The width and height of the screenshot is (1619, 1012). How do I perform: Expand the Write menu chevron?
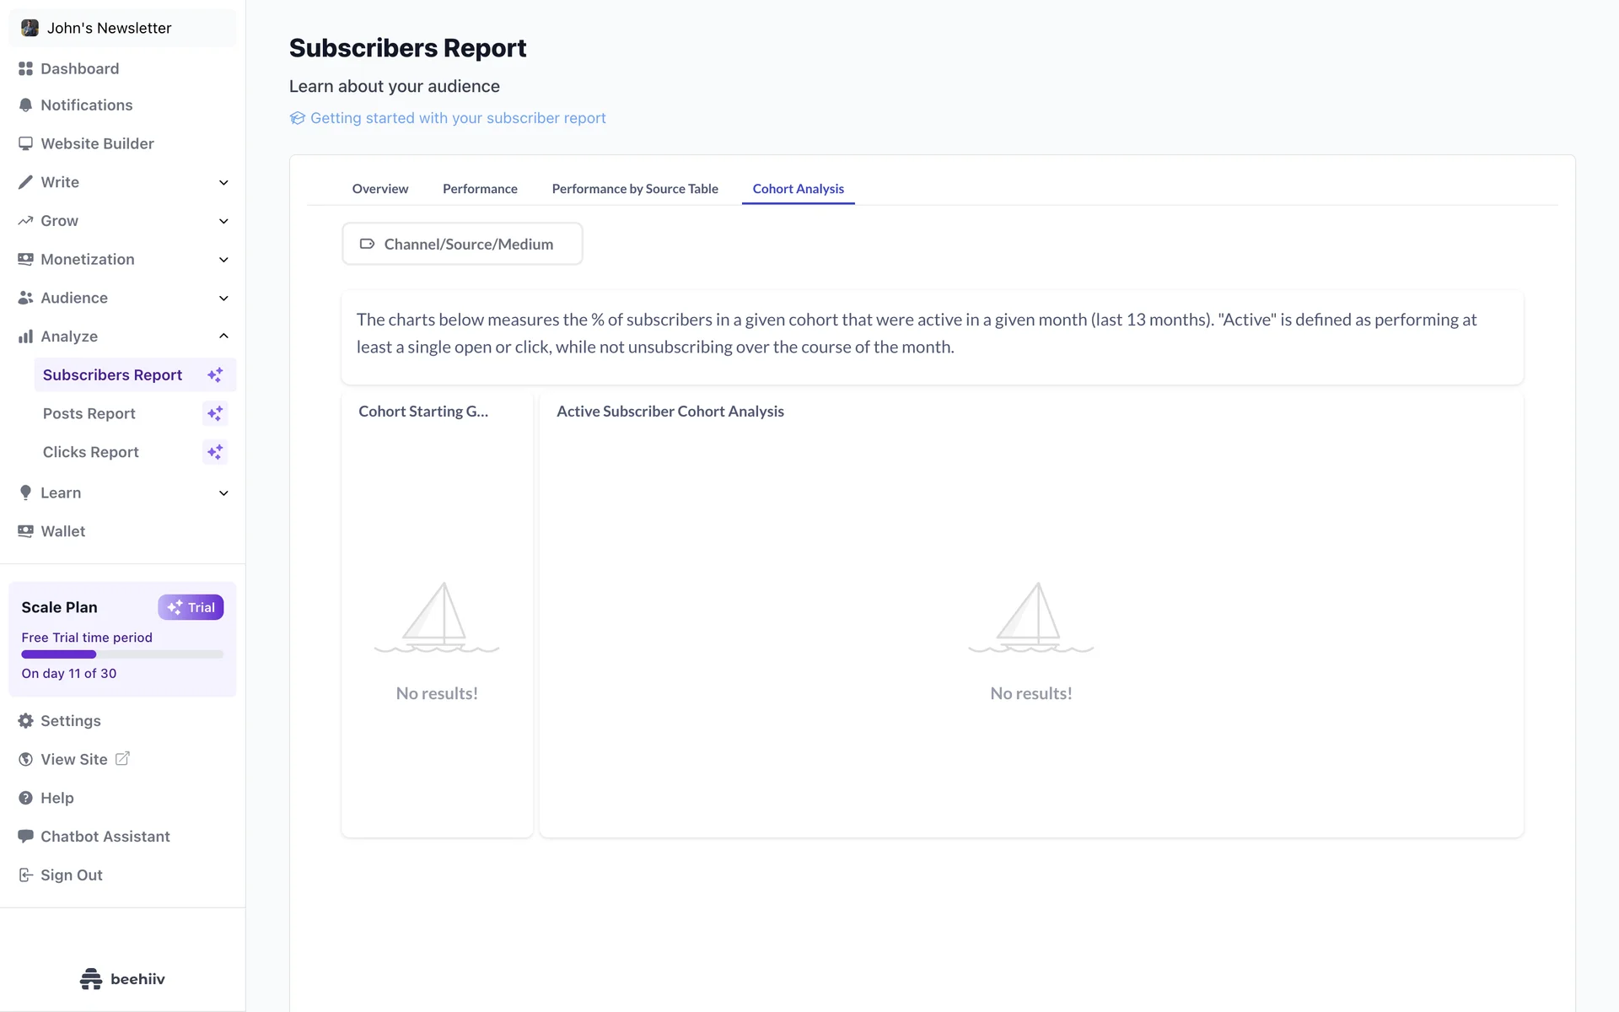click(223, 182)
